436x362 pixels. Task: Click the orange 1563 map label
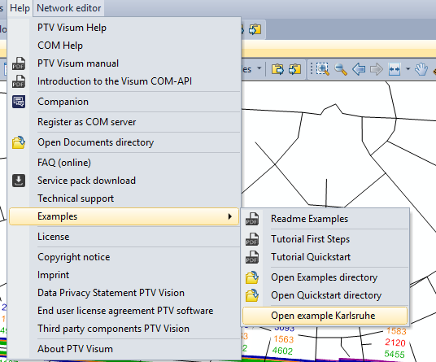pos(284,339)
